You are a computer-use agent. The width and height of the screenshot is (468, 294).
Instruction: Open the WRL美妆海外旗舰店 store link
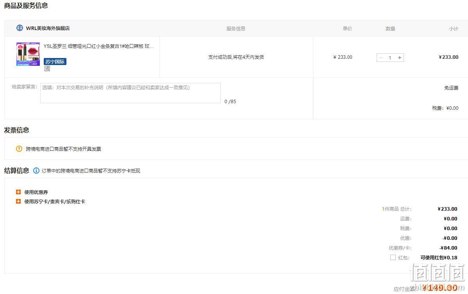48,28
